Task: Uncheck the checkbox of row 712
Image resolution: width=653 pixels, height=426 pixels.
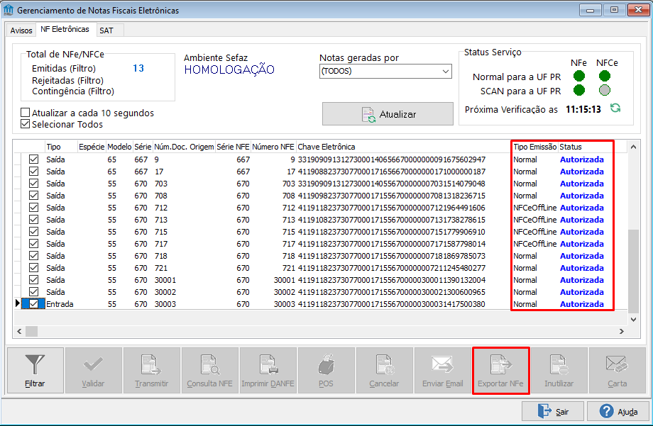Action: 34,208
